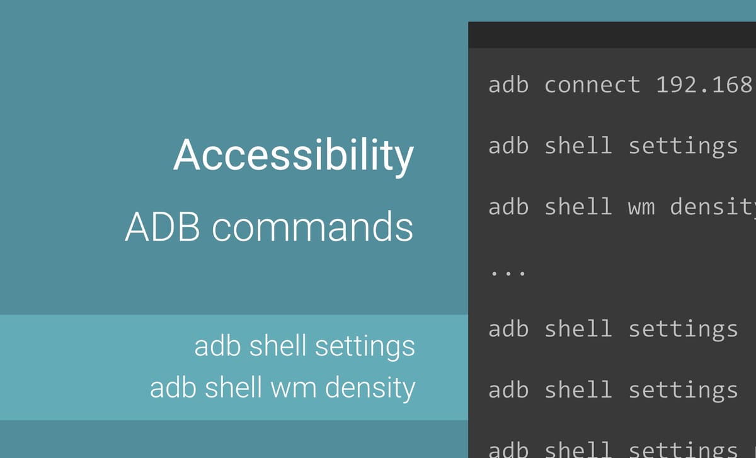Select the ADB commands subtitle

(x=269, y=227)
